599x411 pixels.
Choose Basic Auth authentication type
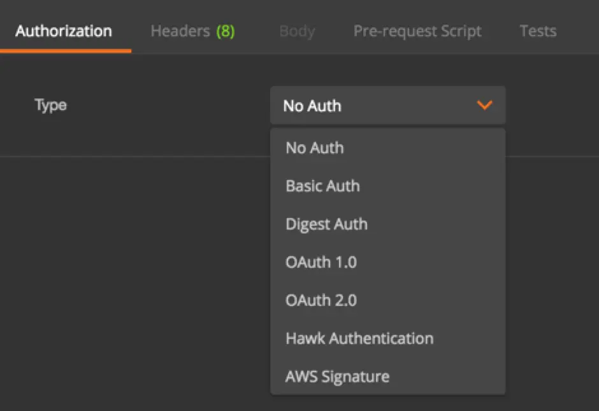pyautogui.click(x=322, y=186)
